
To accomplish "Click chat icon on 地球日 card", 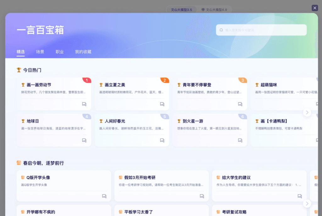I will pyautogui.click(x=84, y=141).
